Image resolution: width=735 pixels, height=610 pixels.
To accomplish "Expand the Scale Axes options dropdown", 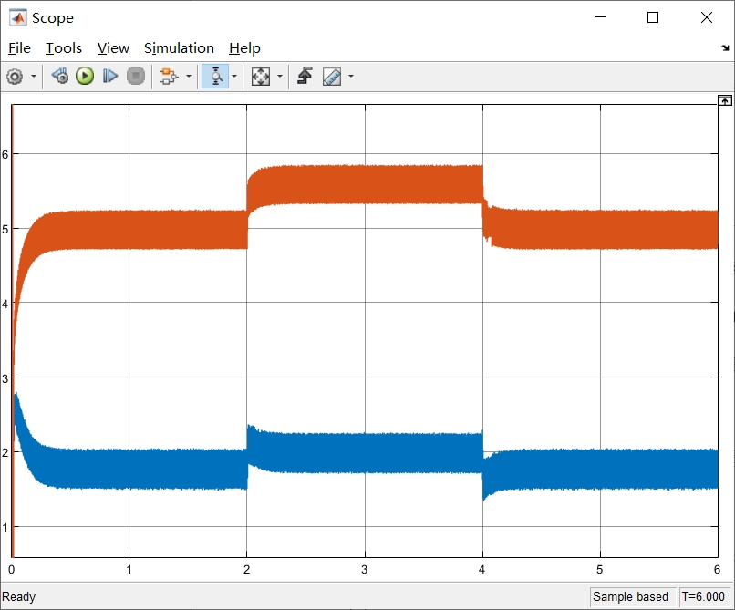I will click(280, 76).
